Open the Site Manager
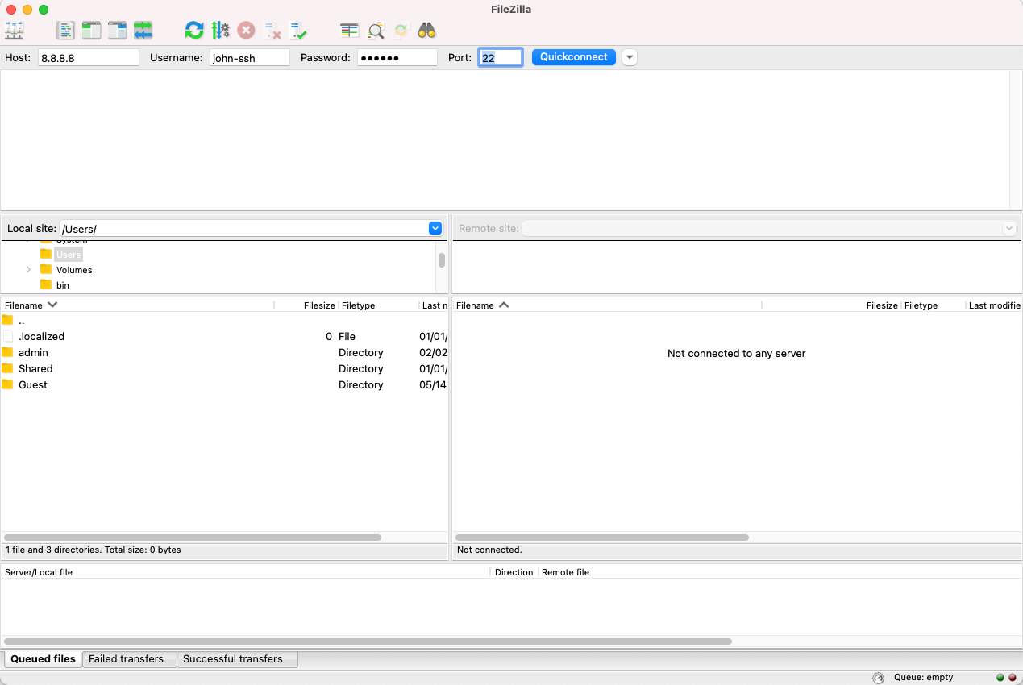The height and width of the screenshot is (685, 1023). click(x=15, y=31)
